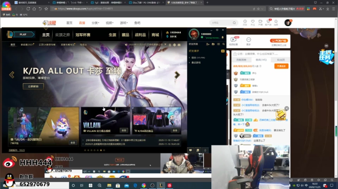The height and width of the screenshot is (189, 338).
Task: Show the previous banner with the left carousel arrow
Action: tap(12, 75)
